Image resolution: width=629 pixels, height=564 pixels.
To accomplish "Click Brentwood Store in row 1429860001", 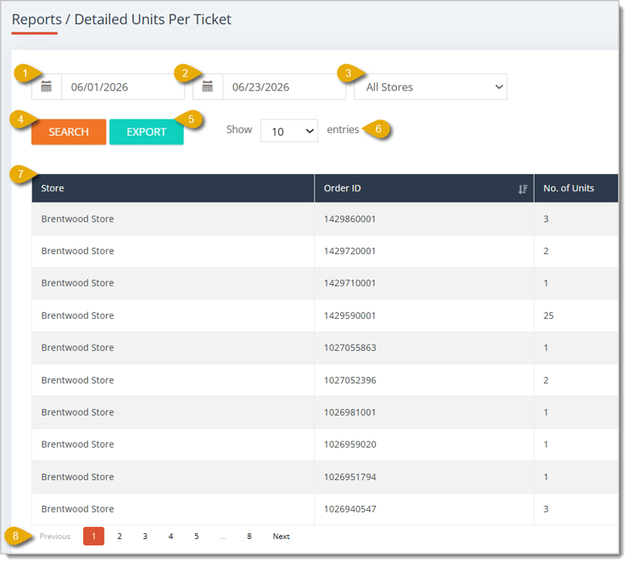I will pos(77,219).
